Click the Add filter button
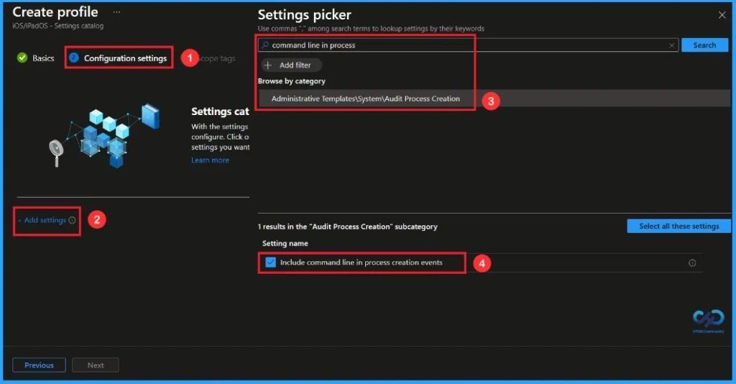The height and width of the screenshot is (384, 736). pyautogui.click(x=292, y=65)
